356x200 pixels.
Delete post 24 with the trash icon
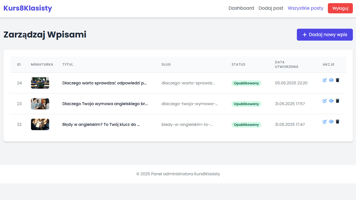coord(338,80)
